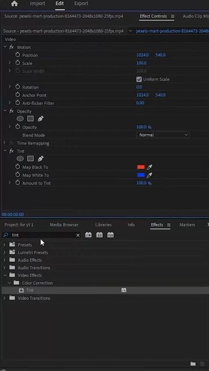Image resolution: width=209 pixels, height=371 pixels.
Task: Expand the Anti-flicker Filter property
Action: pos(10,103)
